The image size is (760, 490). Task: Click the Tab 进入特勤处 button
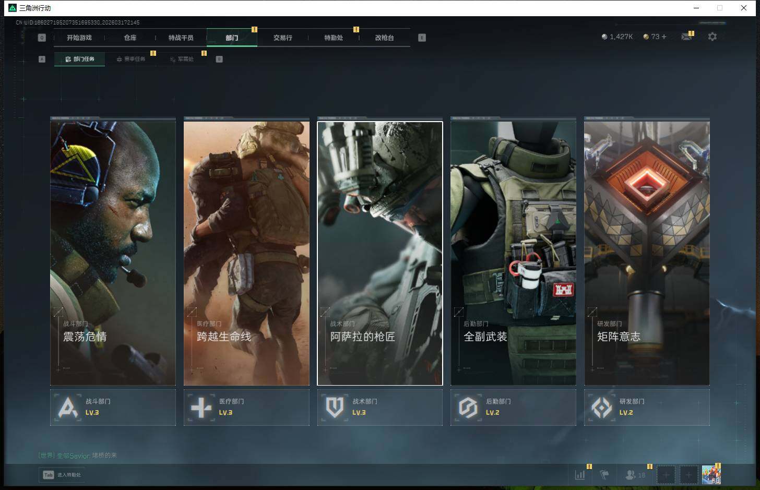62,475
